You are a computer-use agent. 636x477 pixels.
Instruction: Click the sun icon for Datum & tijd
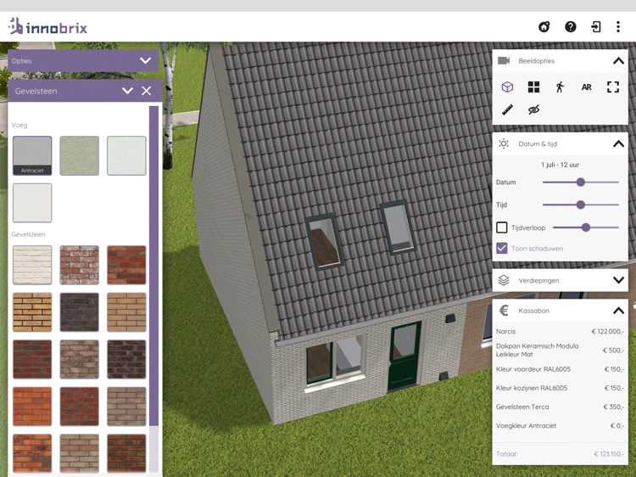(x=504, y=143)
